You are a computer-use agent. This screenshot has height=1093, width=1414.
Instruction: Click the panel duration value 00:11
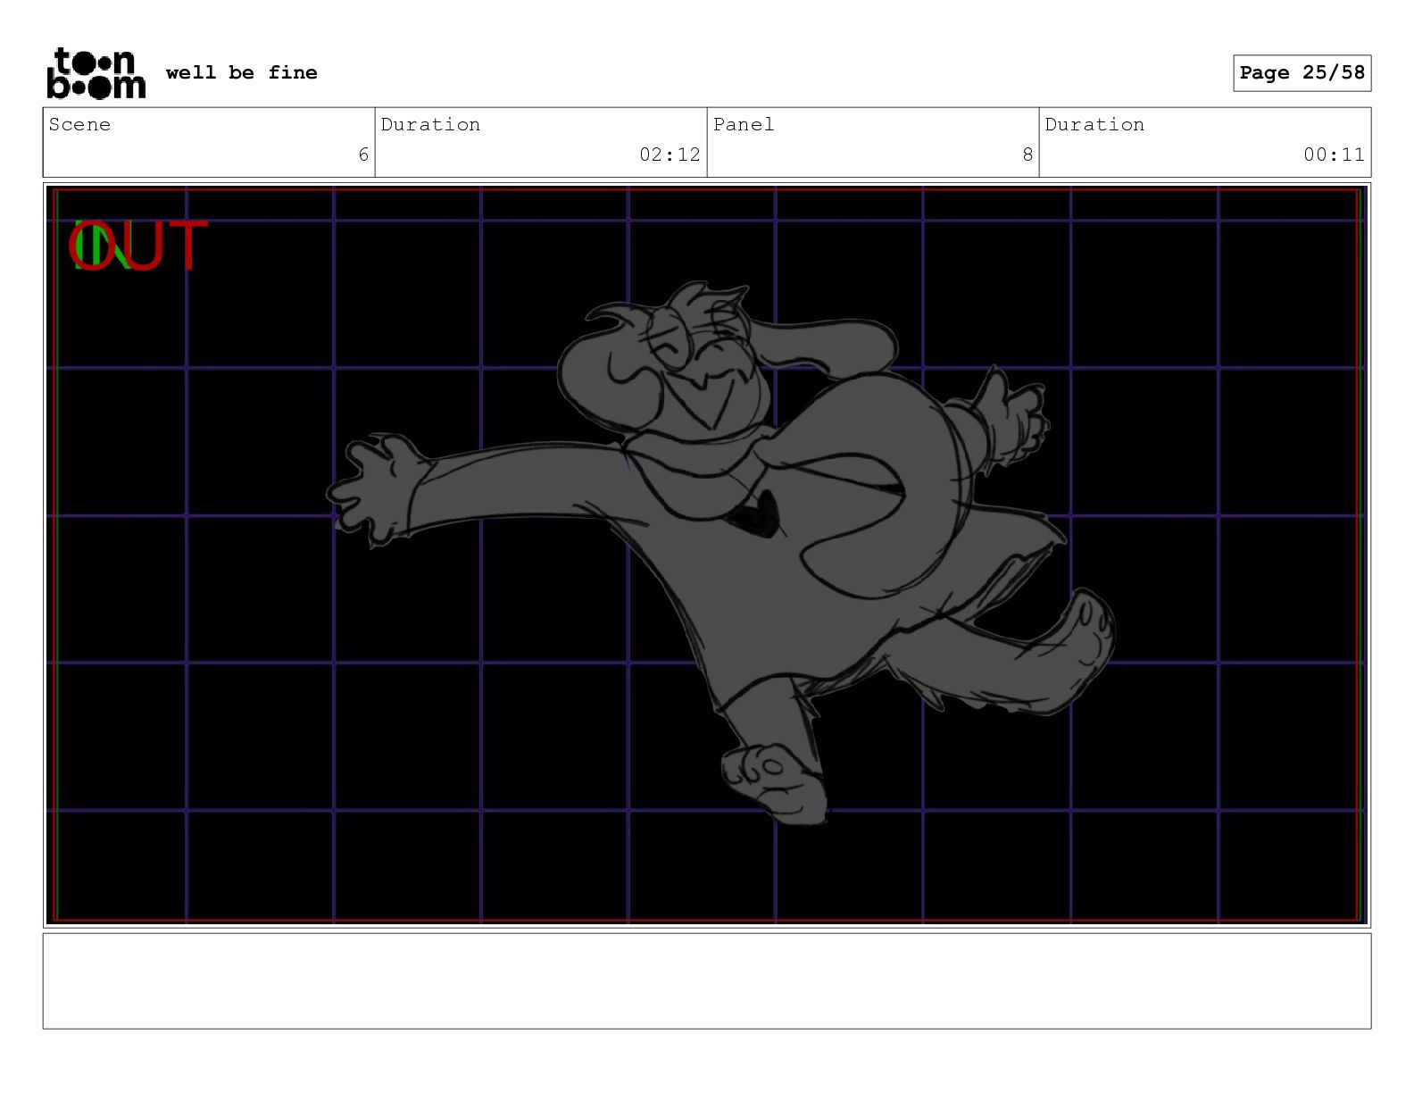[x=1334, y=154]
